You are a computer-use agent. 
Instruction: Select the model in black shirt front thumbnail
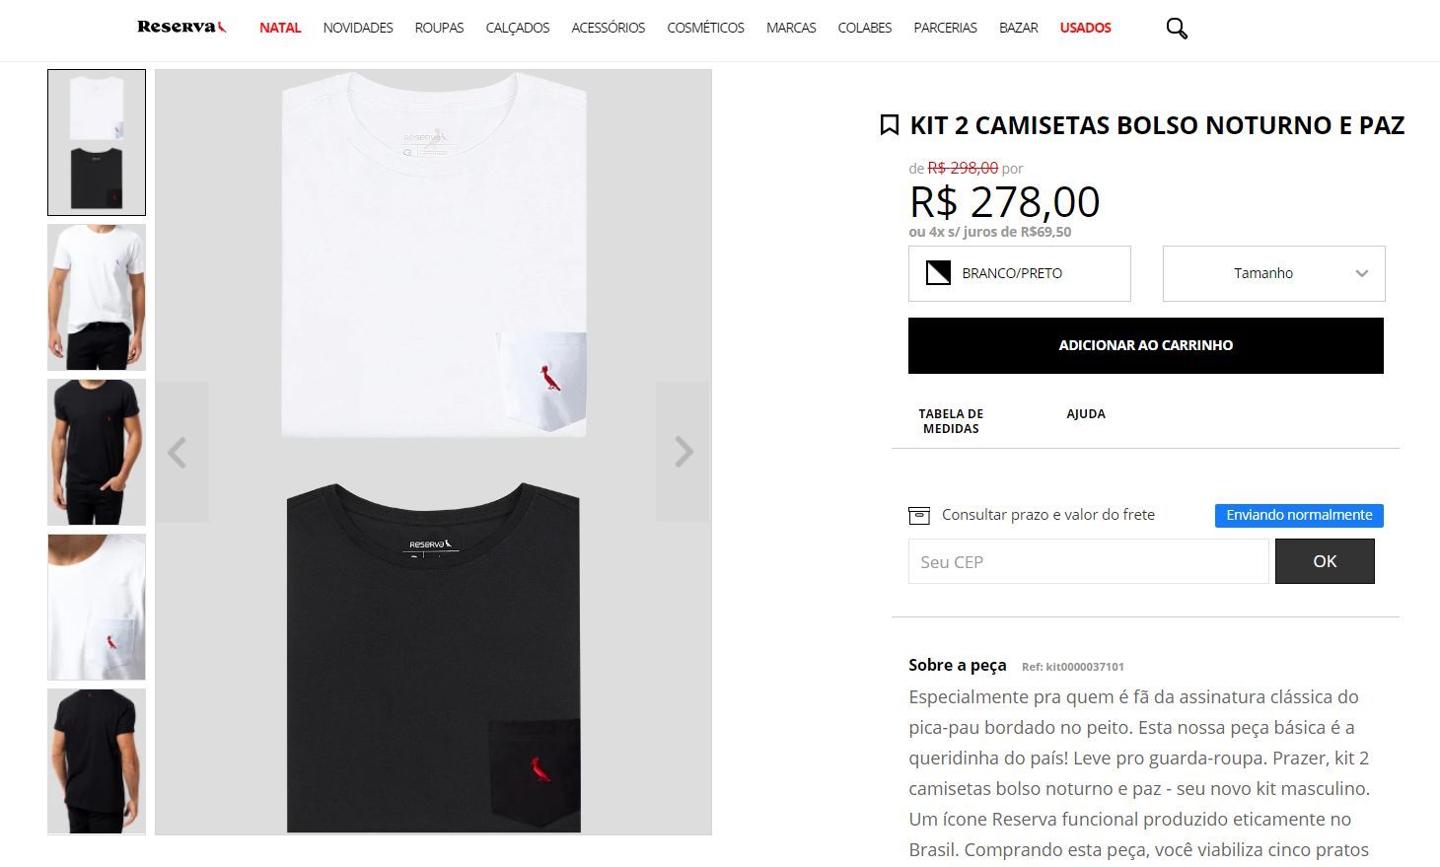[x=97, y=452]
